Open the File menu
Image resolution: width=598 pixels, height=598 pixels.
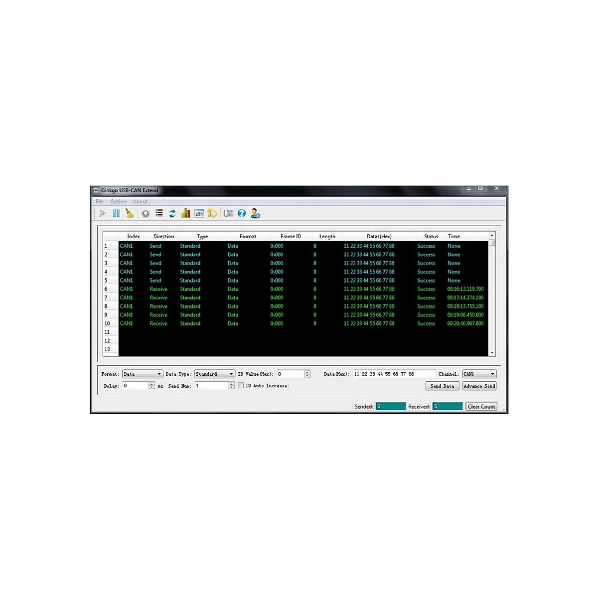coord(100,202)
